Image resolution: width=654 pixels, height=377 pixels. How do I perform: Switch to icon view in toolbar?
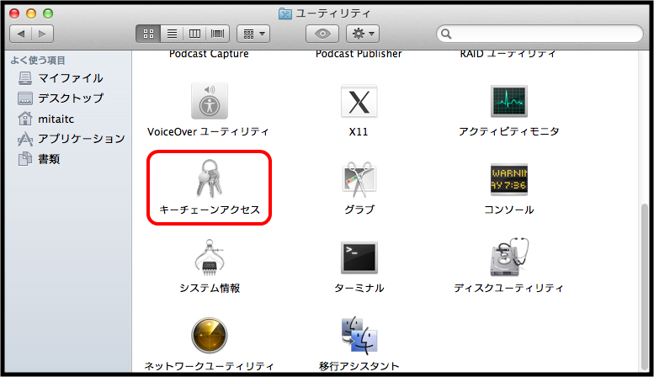tap(148, 34)
